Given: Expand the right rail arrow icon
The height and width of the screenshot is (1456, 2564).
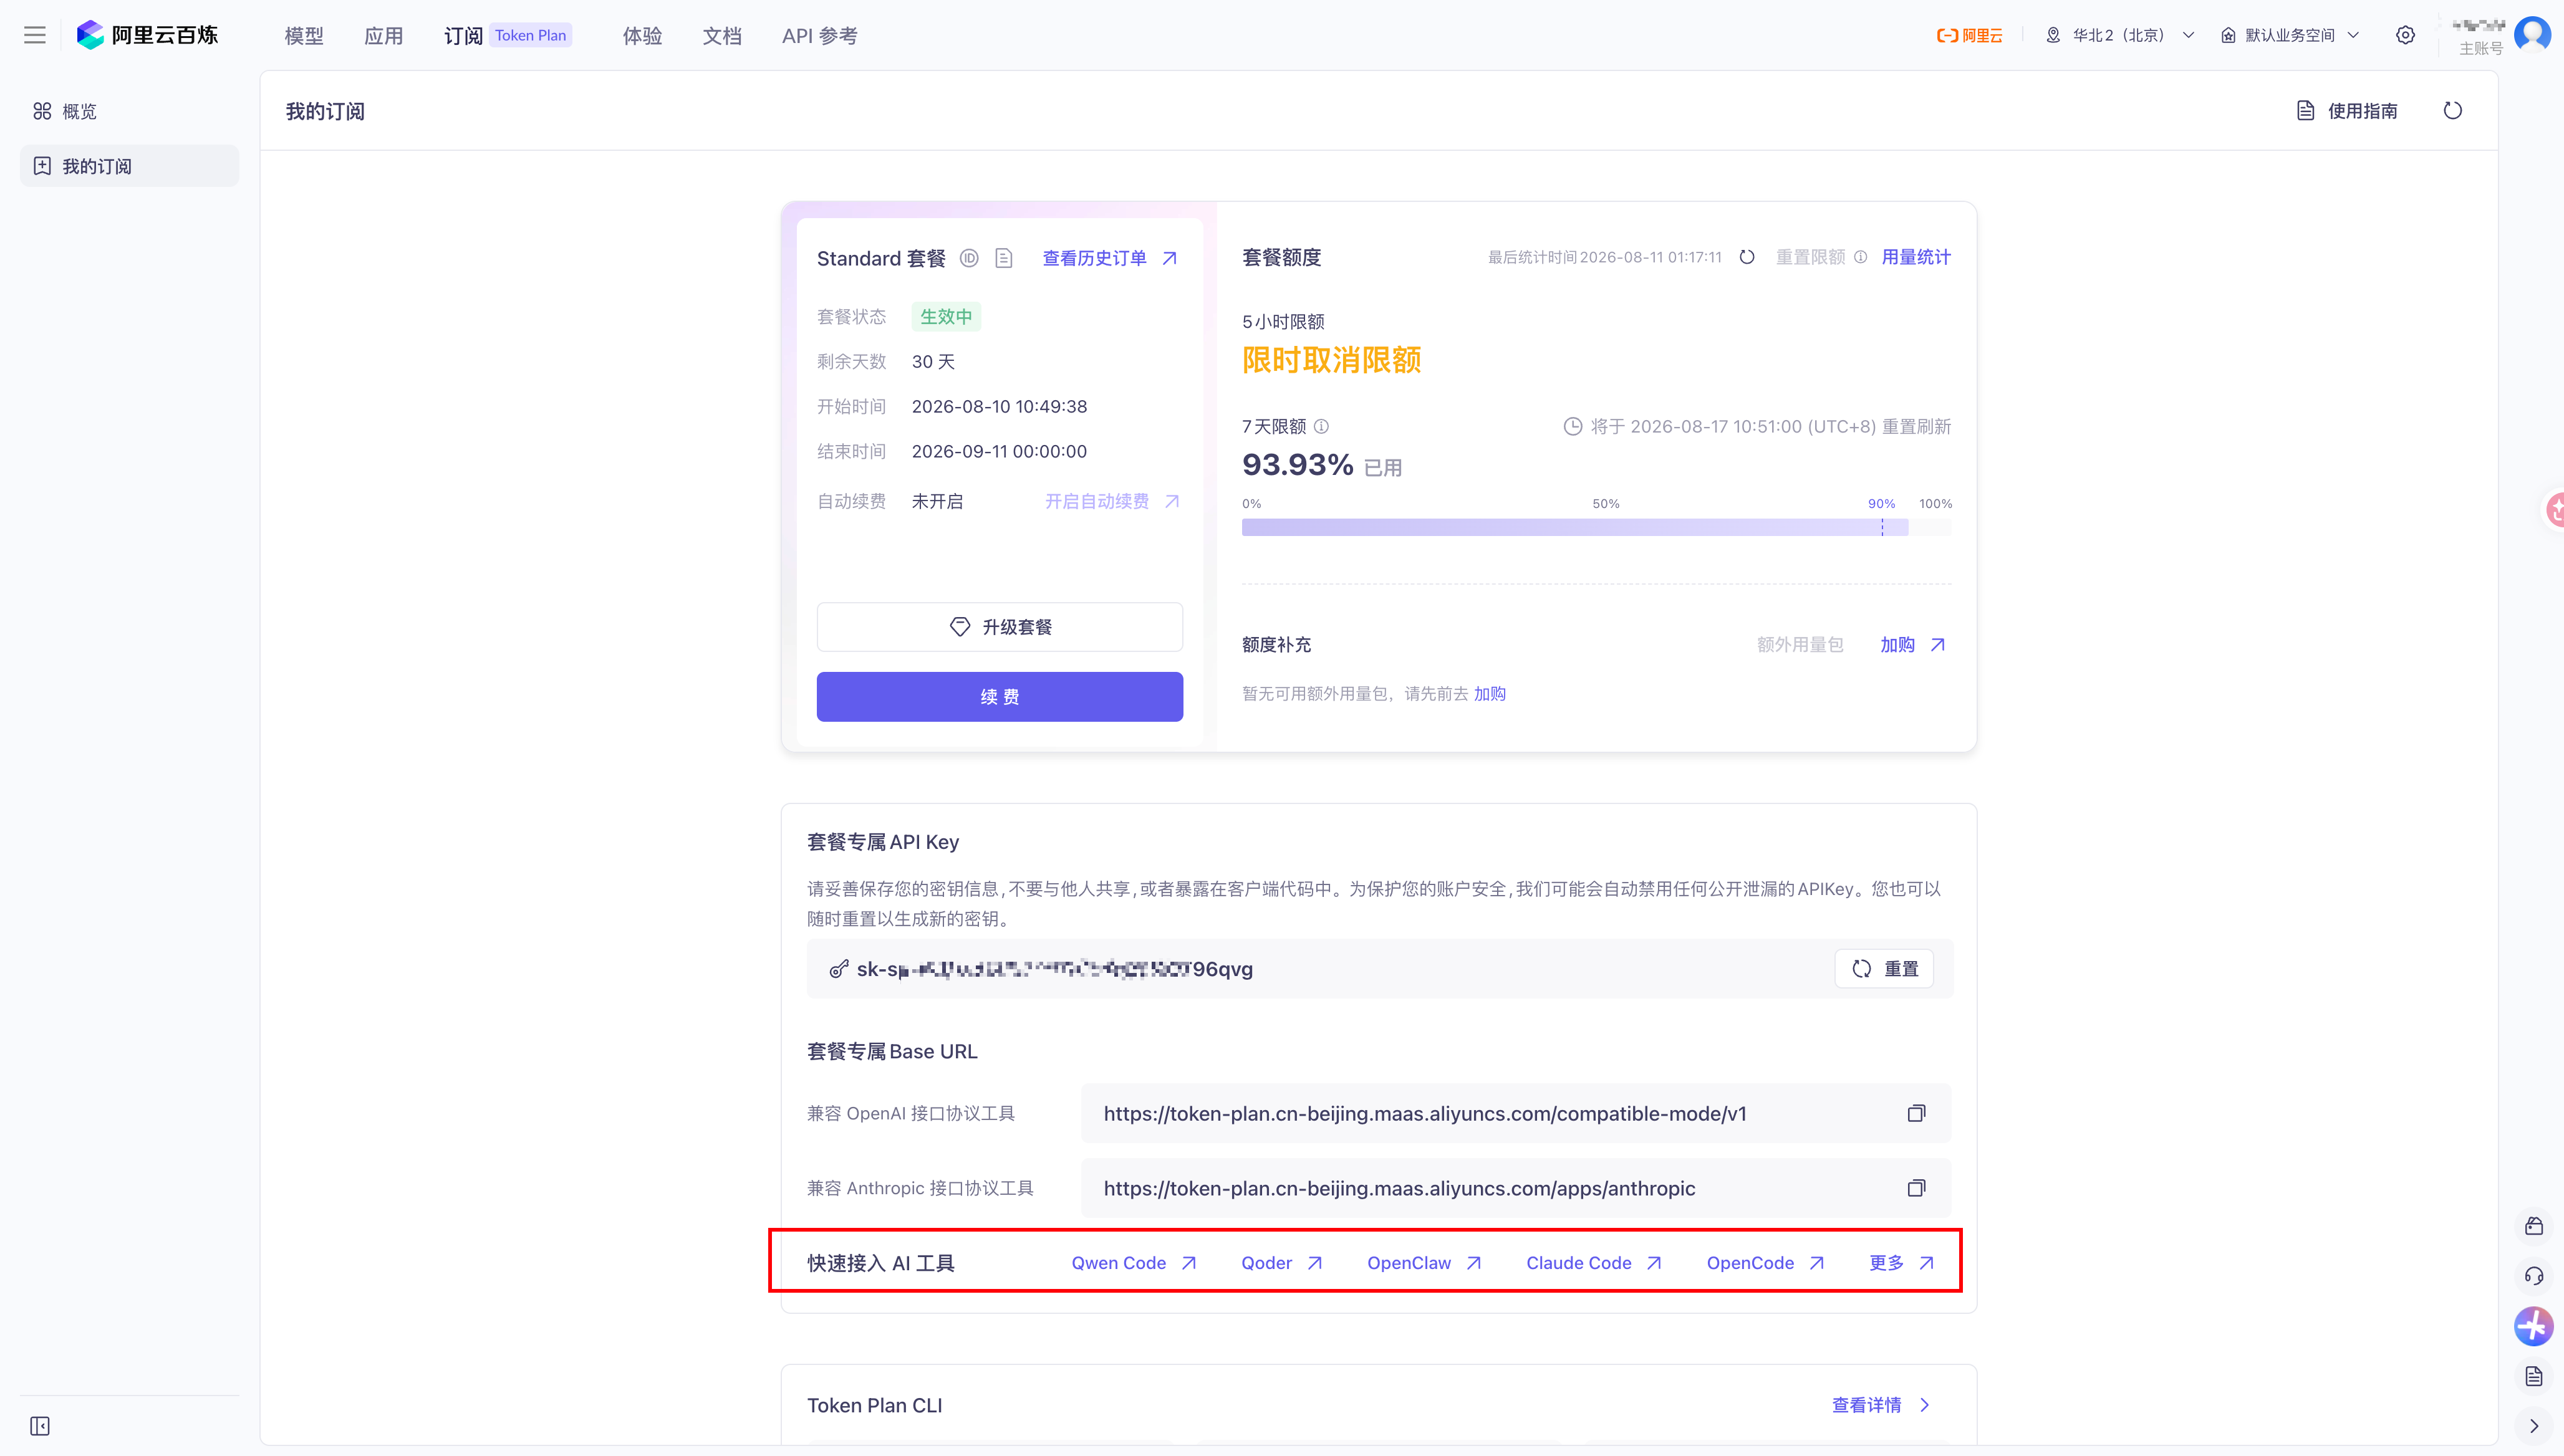Looking at the screenshot, I should [x=2534, y=1426].
